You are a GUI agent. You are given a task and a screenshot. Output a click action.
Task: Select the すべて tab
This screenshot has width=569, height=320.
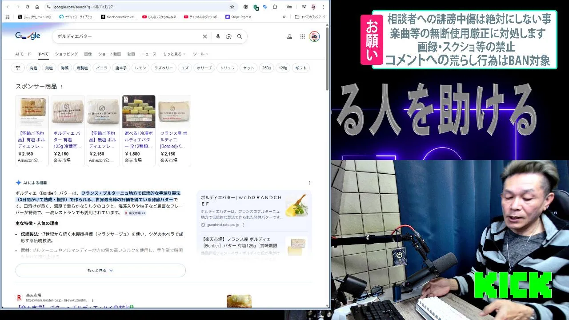click(43, 54)
